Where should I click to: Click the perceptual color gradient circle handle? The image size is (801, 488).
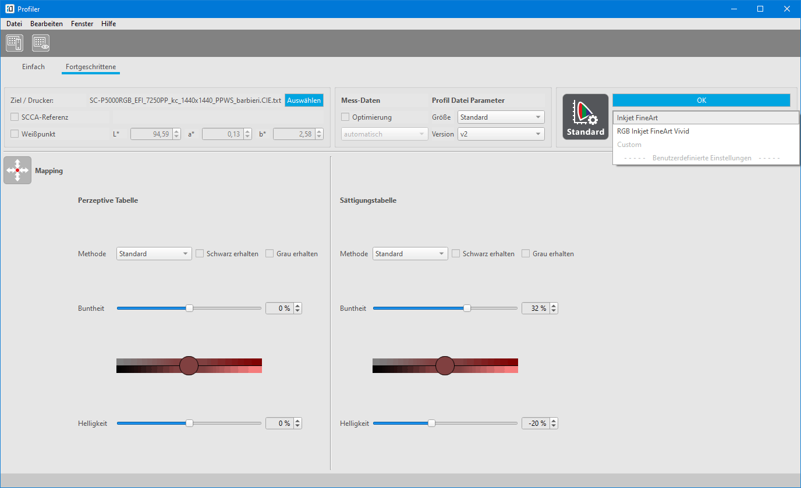coord(189,365)
